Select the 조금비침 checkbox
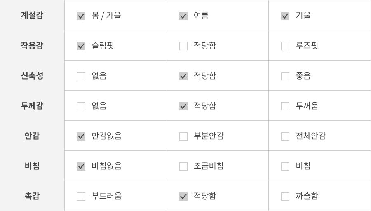 pyautogui.click(x=183, y=166)
